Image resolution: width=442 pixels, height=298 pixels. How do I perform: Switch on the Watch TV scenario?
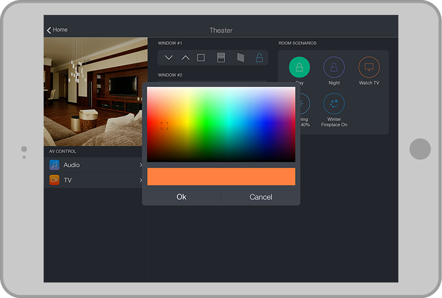[x=369, y=67]
